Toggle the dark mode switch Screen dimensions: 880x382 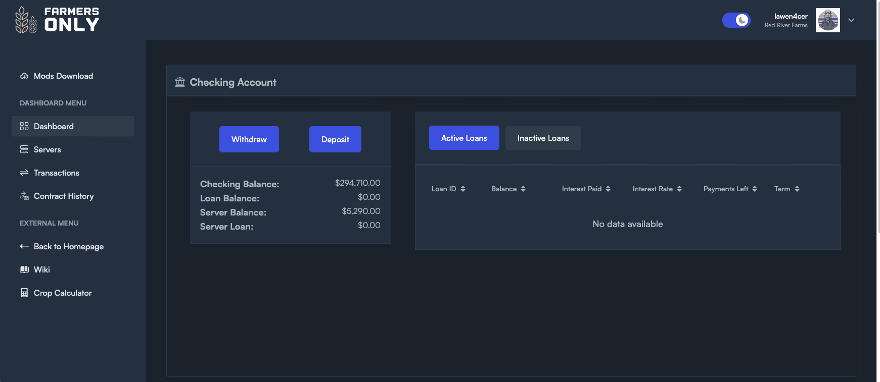pos(736,20)
